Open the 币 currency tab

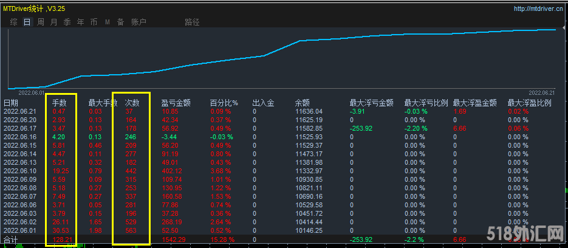[x=94, y=22]
